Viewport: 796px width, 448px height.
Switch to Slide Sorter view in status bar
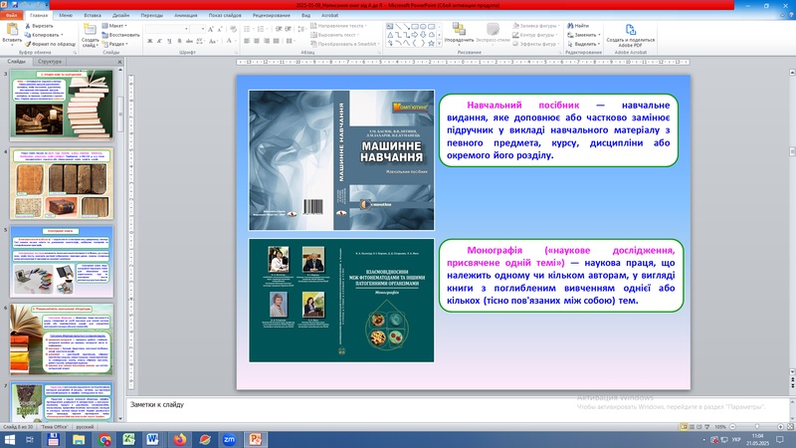click(692, 427)
